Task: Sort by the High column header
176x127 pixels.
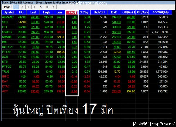Action: point(46,12)
